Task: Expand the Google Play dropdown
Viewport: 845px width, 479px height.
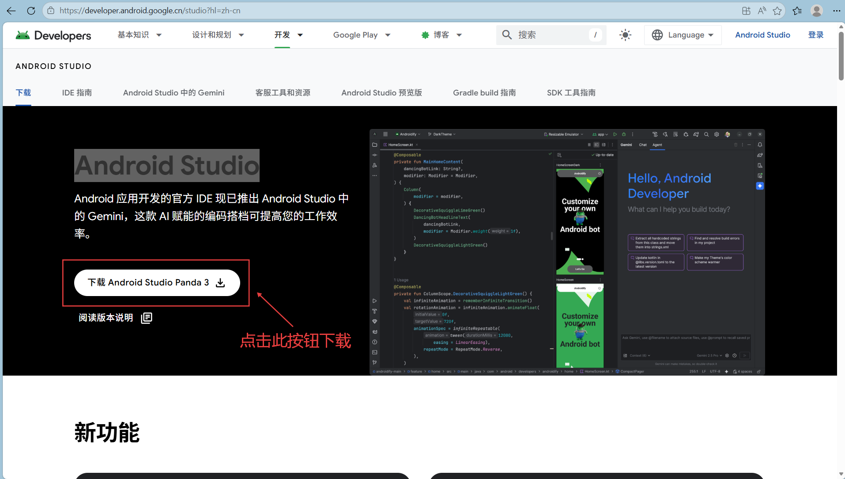Action: point(388,35)
